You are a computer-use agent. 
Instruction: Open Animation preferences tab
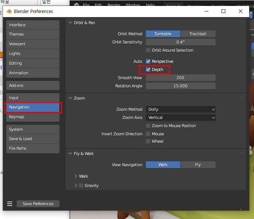(33, 73)
